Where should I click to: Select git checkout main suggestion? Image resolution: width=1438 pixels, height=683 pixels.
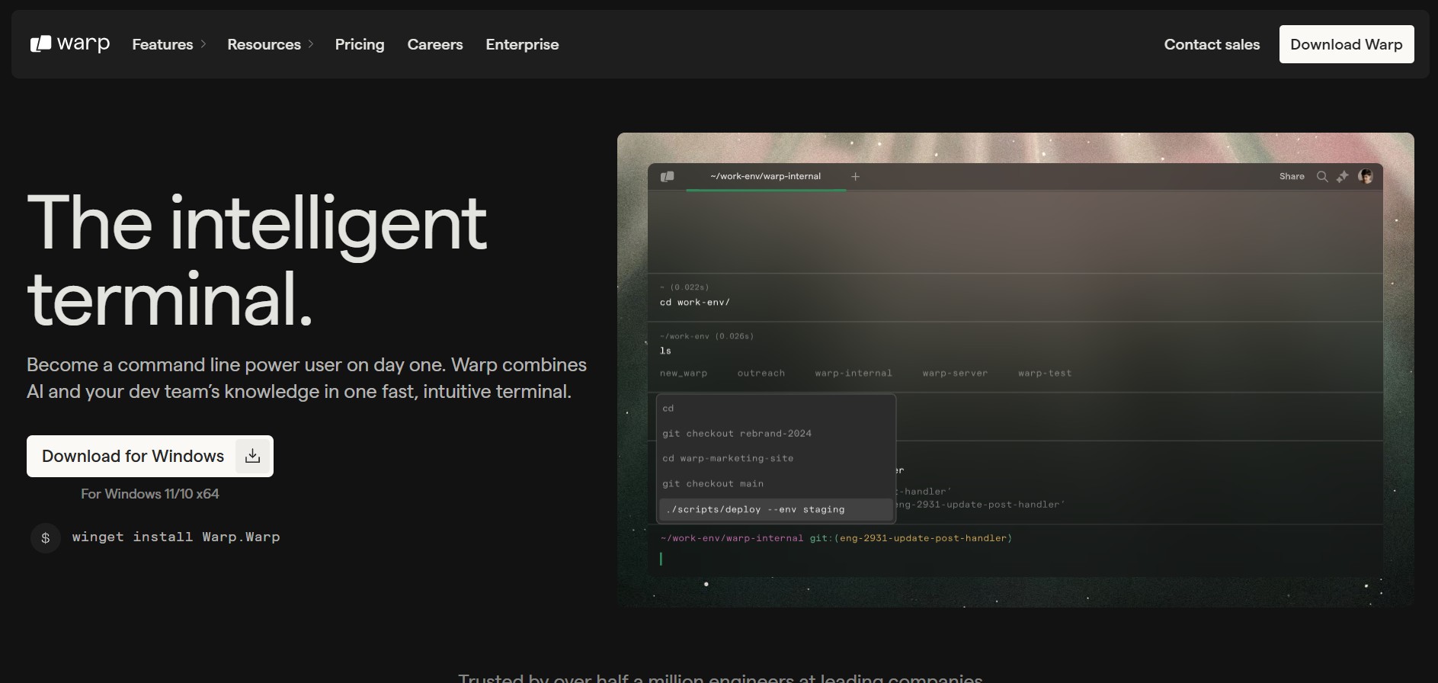tap(776, 483)
